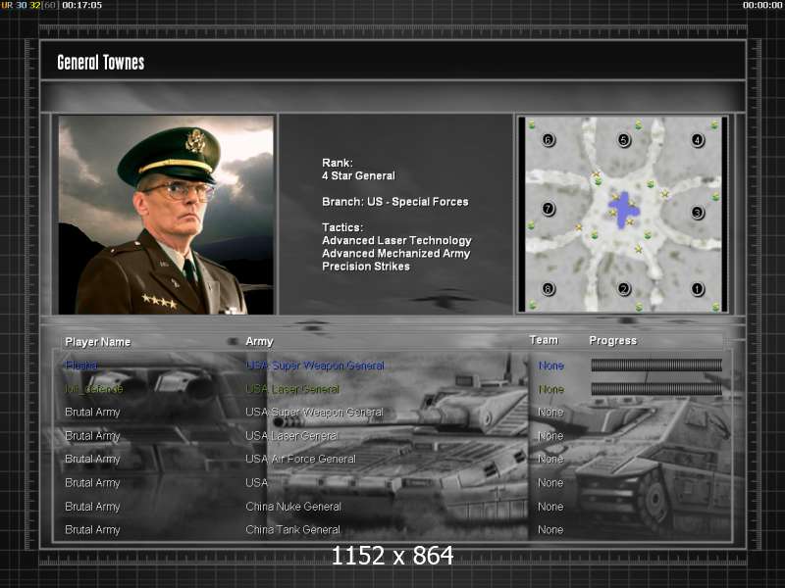Click the "USA Air Force General" army text
Screen dimensions: 785x588
301,459
